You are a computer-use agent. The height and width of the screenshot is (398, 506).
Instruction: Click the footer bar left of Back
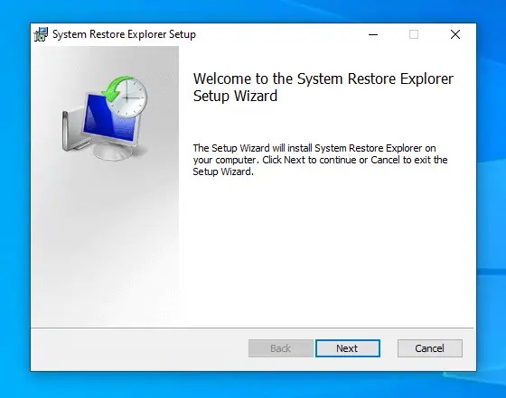coord(139,349)
